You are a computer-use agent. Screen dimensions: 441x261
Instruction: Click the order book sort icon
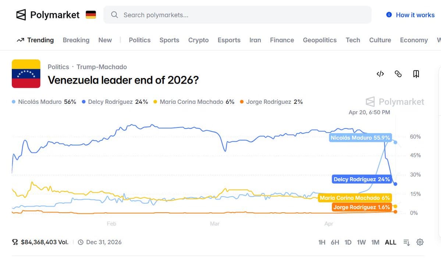pyautogui.click(x=406, y=242)
